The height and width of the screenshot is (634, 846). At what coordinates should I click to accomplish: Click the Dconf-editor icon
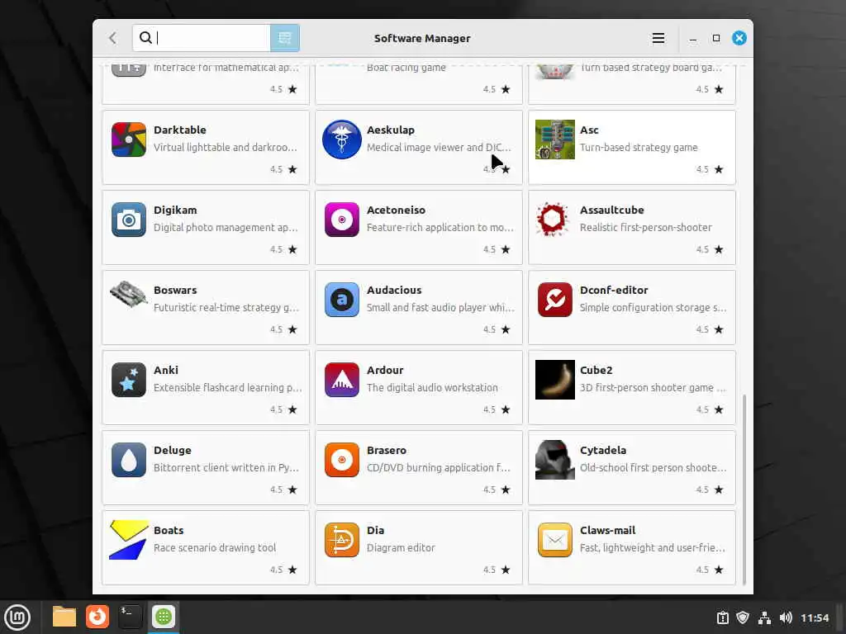(x=554, y=300)
